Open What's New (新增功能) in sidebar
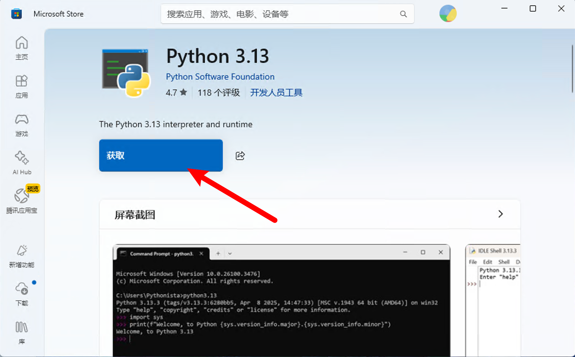The image size is (575, 357). point(22,256)
